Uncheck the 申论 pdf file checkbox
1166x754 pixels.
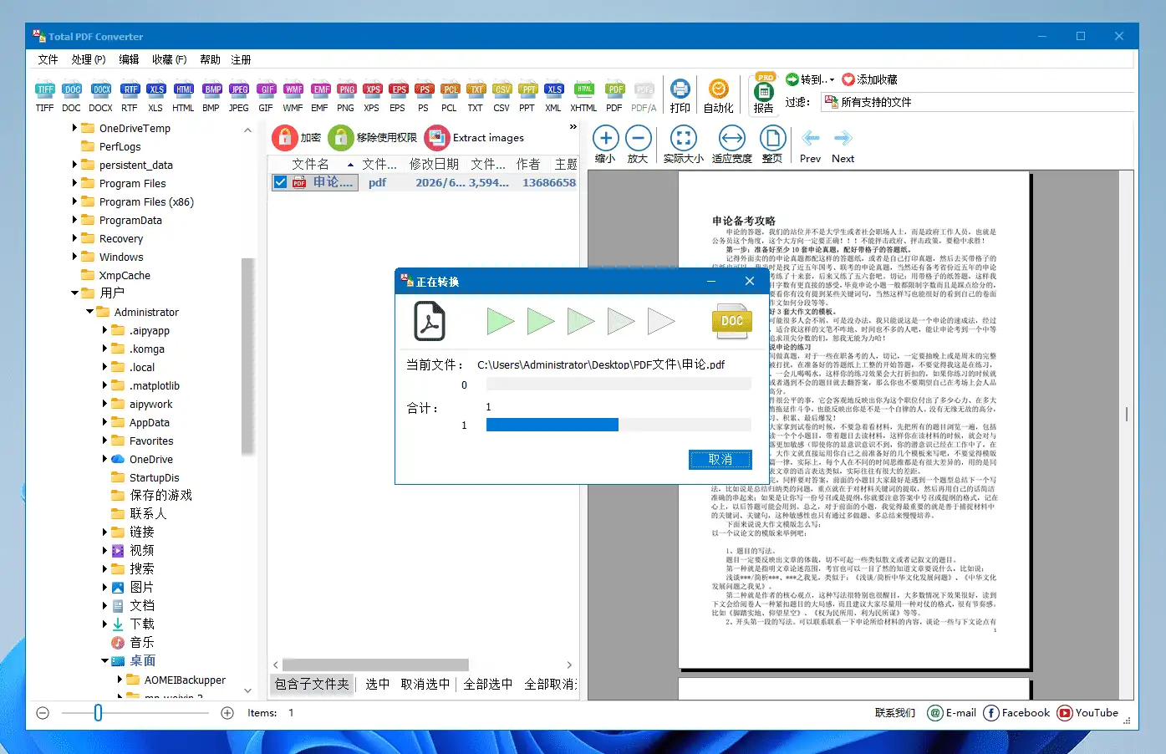[x=281, y=182]
